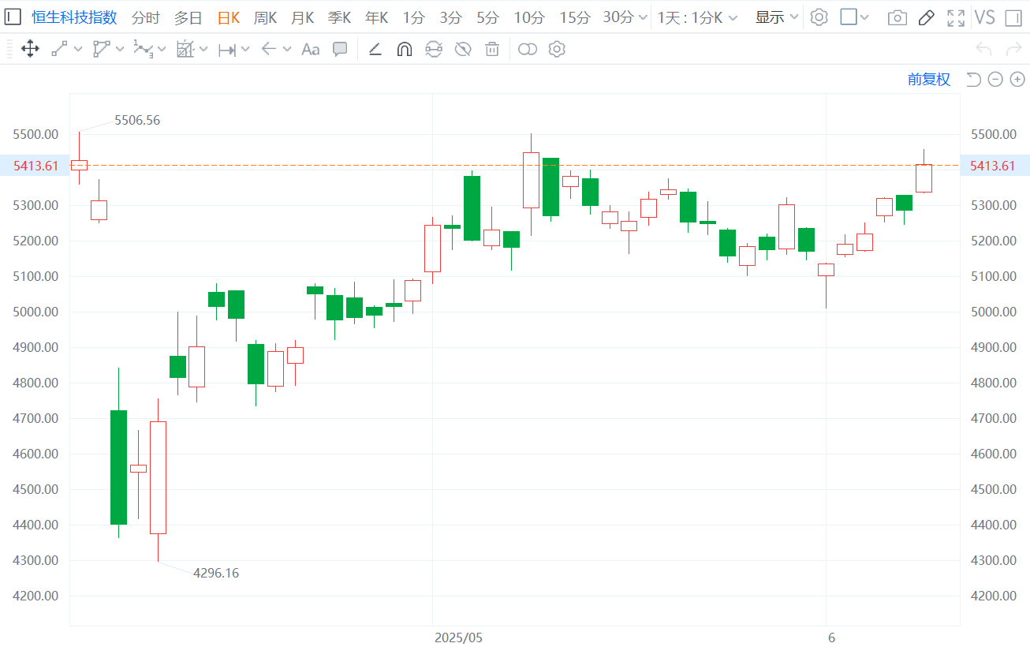Screen dimensions: 1030x658
Task: Expand arrow marker tool dropdown arrow
Action: coord(286,49)
